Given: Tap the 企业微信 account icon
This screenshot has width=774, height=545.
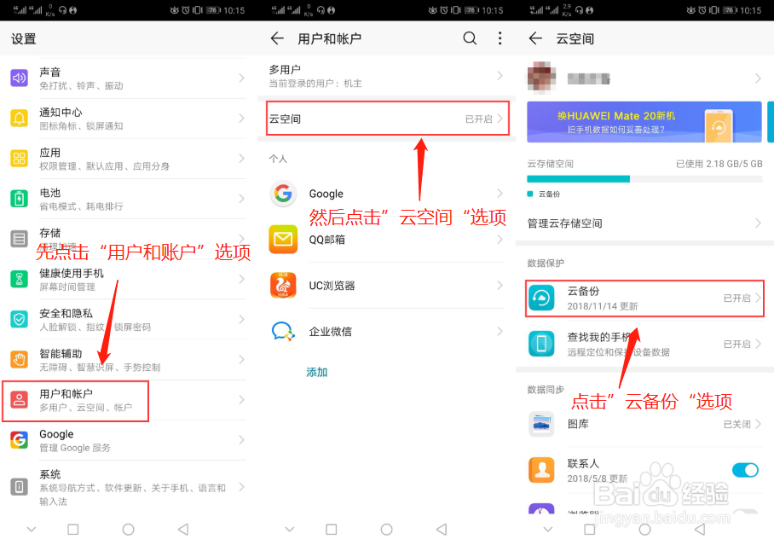Looking at the screenshot, I should point(282,331).
